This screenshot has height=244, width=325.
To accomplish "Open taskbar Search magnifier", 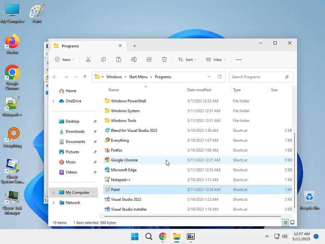I will 149,236.
